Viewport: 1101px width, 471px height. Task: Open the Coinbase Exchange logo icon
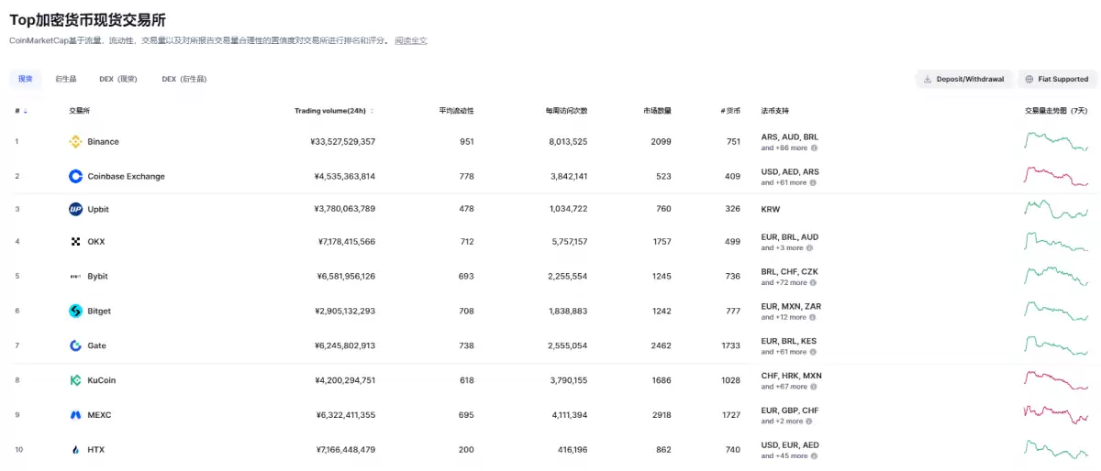point(75,176)
